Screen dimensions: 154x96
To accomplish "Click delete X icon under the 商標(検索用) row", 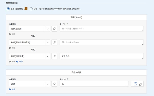I will pyautogui.click(x=10, y=34).
